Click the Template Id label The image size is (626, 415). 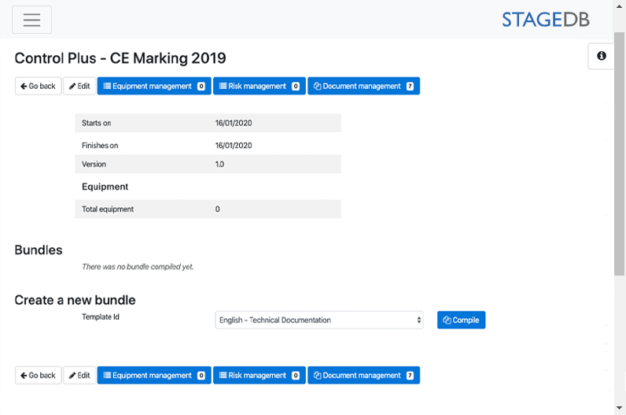click(x=101, y=317)
